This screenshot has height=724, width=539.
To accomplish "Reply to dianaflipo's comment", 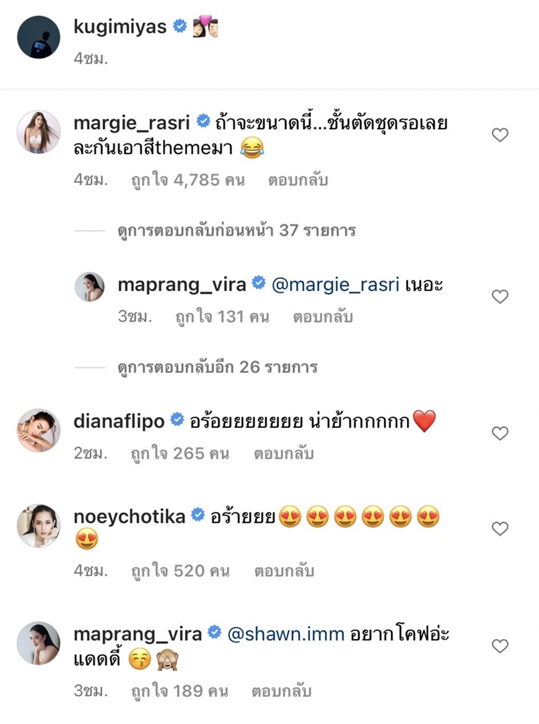I will [283, 453].
